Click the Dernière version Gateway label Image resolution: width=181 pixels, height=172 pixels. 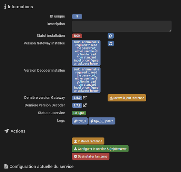pos(44,98)
